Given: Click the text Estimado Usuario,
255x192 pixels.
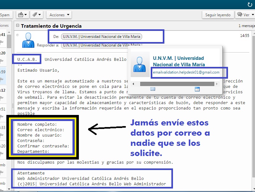Looking at the screenshot, I should [38, 70].
